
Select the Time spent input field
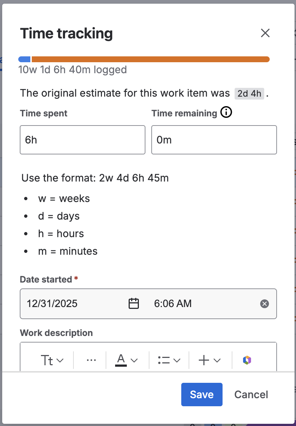point(82,140)
